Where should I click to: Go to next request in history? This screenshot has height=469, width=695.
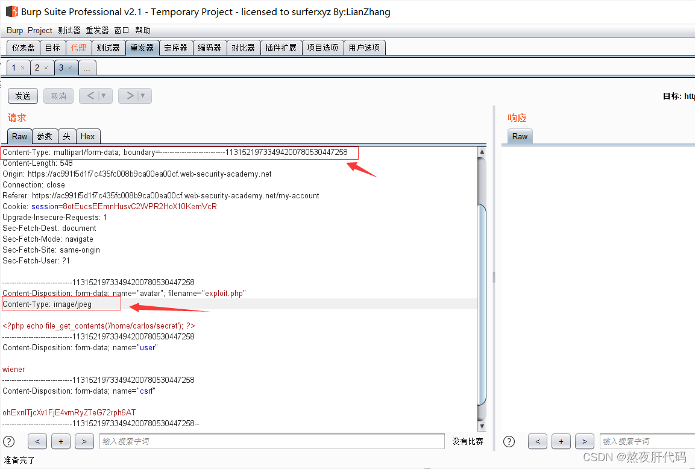click(130, 96)
